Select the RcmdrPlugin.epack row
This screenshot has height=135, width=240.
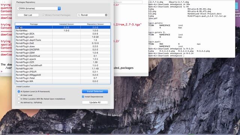pos(63,59)
